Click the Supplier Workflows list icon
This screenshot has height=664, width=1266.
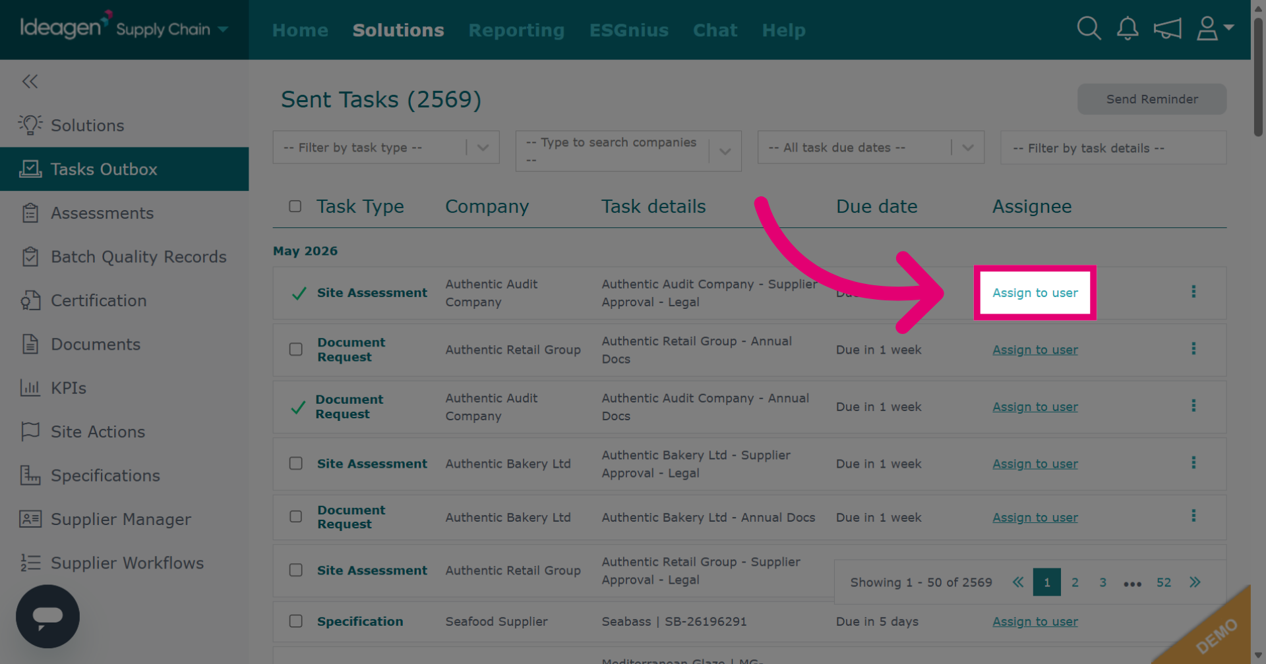tap(30, 563)
